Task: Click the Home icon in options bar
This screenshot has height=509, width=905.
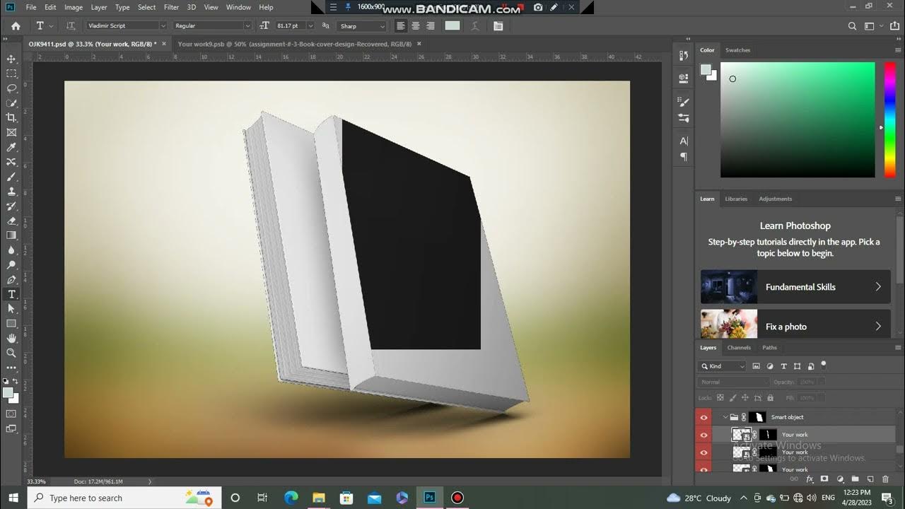Action: 16,25
